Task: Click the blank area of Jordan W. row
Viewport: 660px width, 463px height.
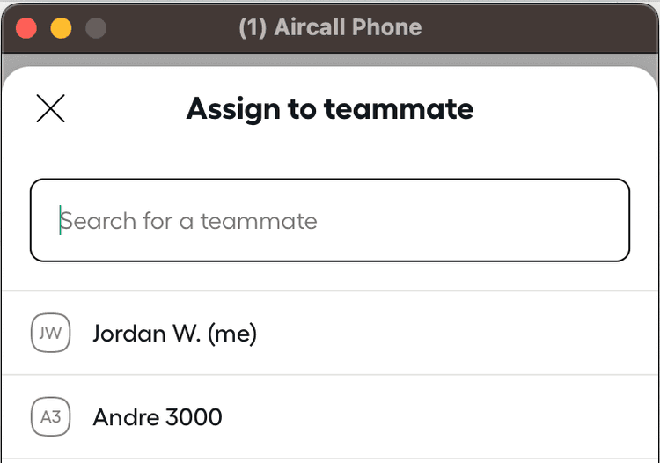Action: [458, 333]
